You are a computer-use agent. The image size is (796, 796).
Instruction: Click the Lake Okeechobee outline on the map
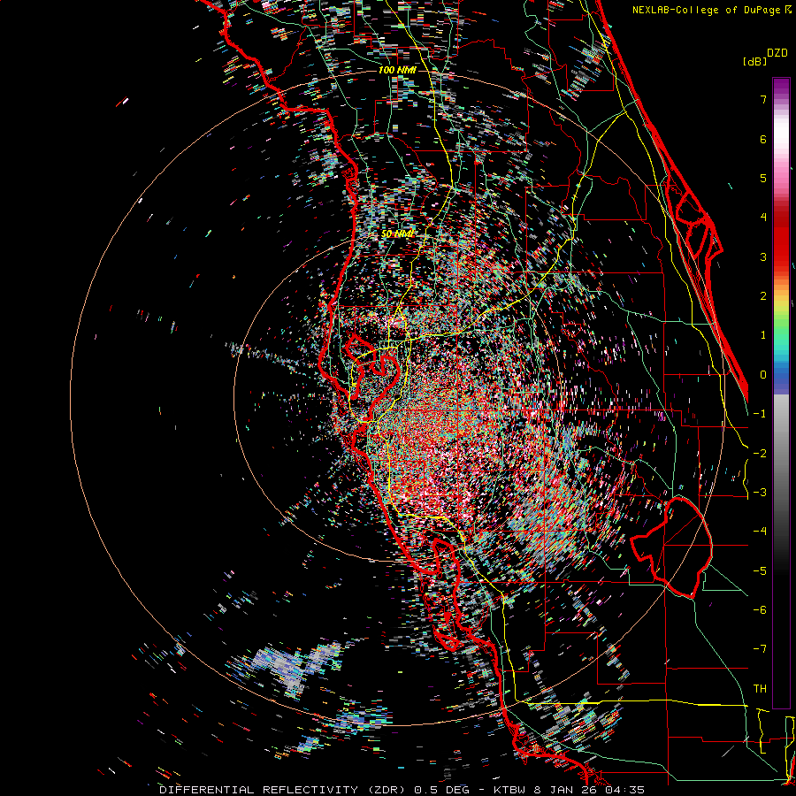[x=672, y=547]
